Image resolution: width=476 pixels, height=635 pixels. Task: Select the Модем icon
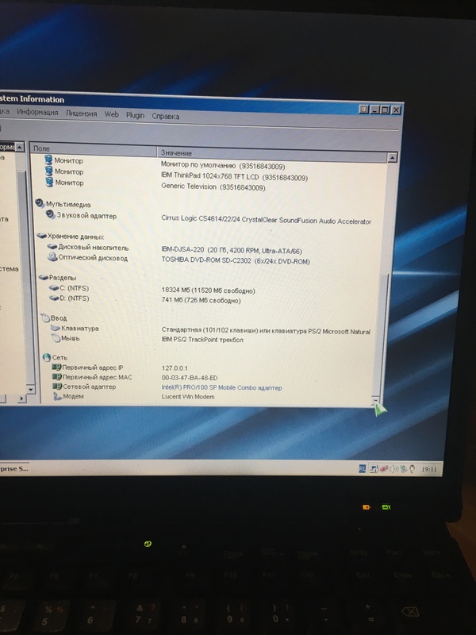coord(57,396)
